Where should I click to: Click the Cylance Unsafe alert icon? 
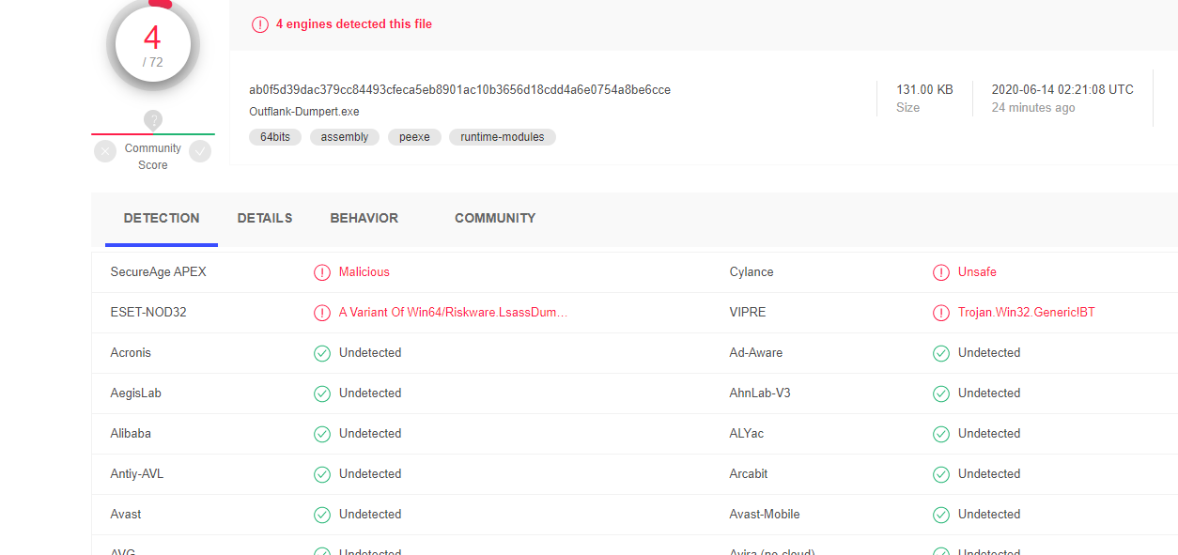pyautogui.click(x=941, y=272)
